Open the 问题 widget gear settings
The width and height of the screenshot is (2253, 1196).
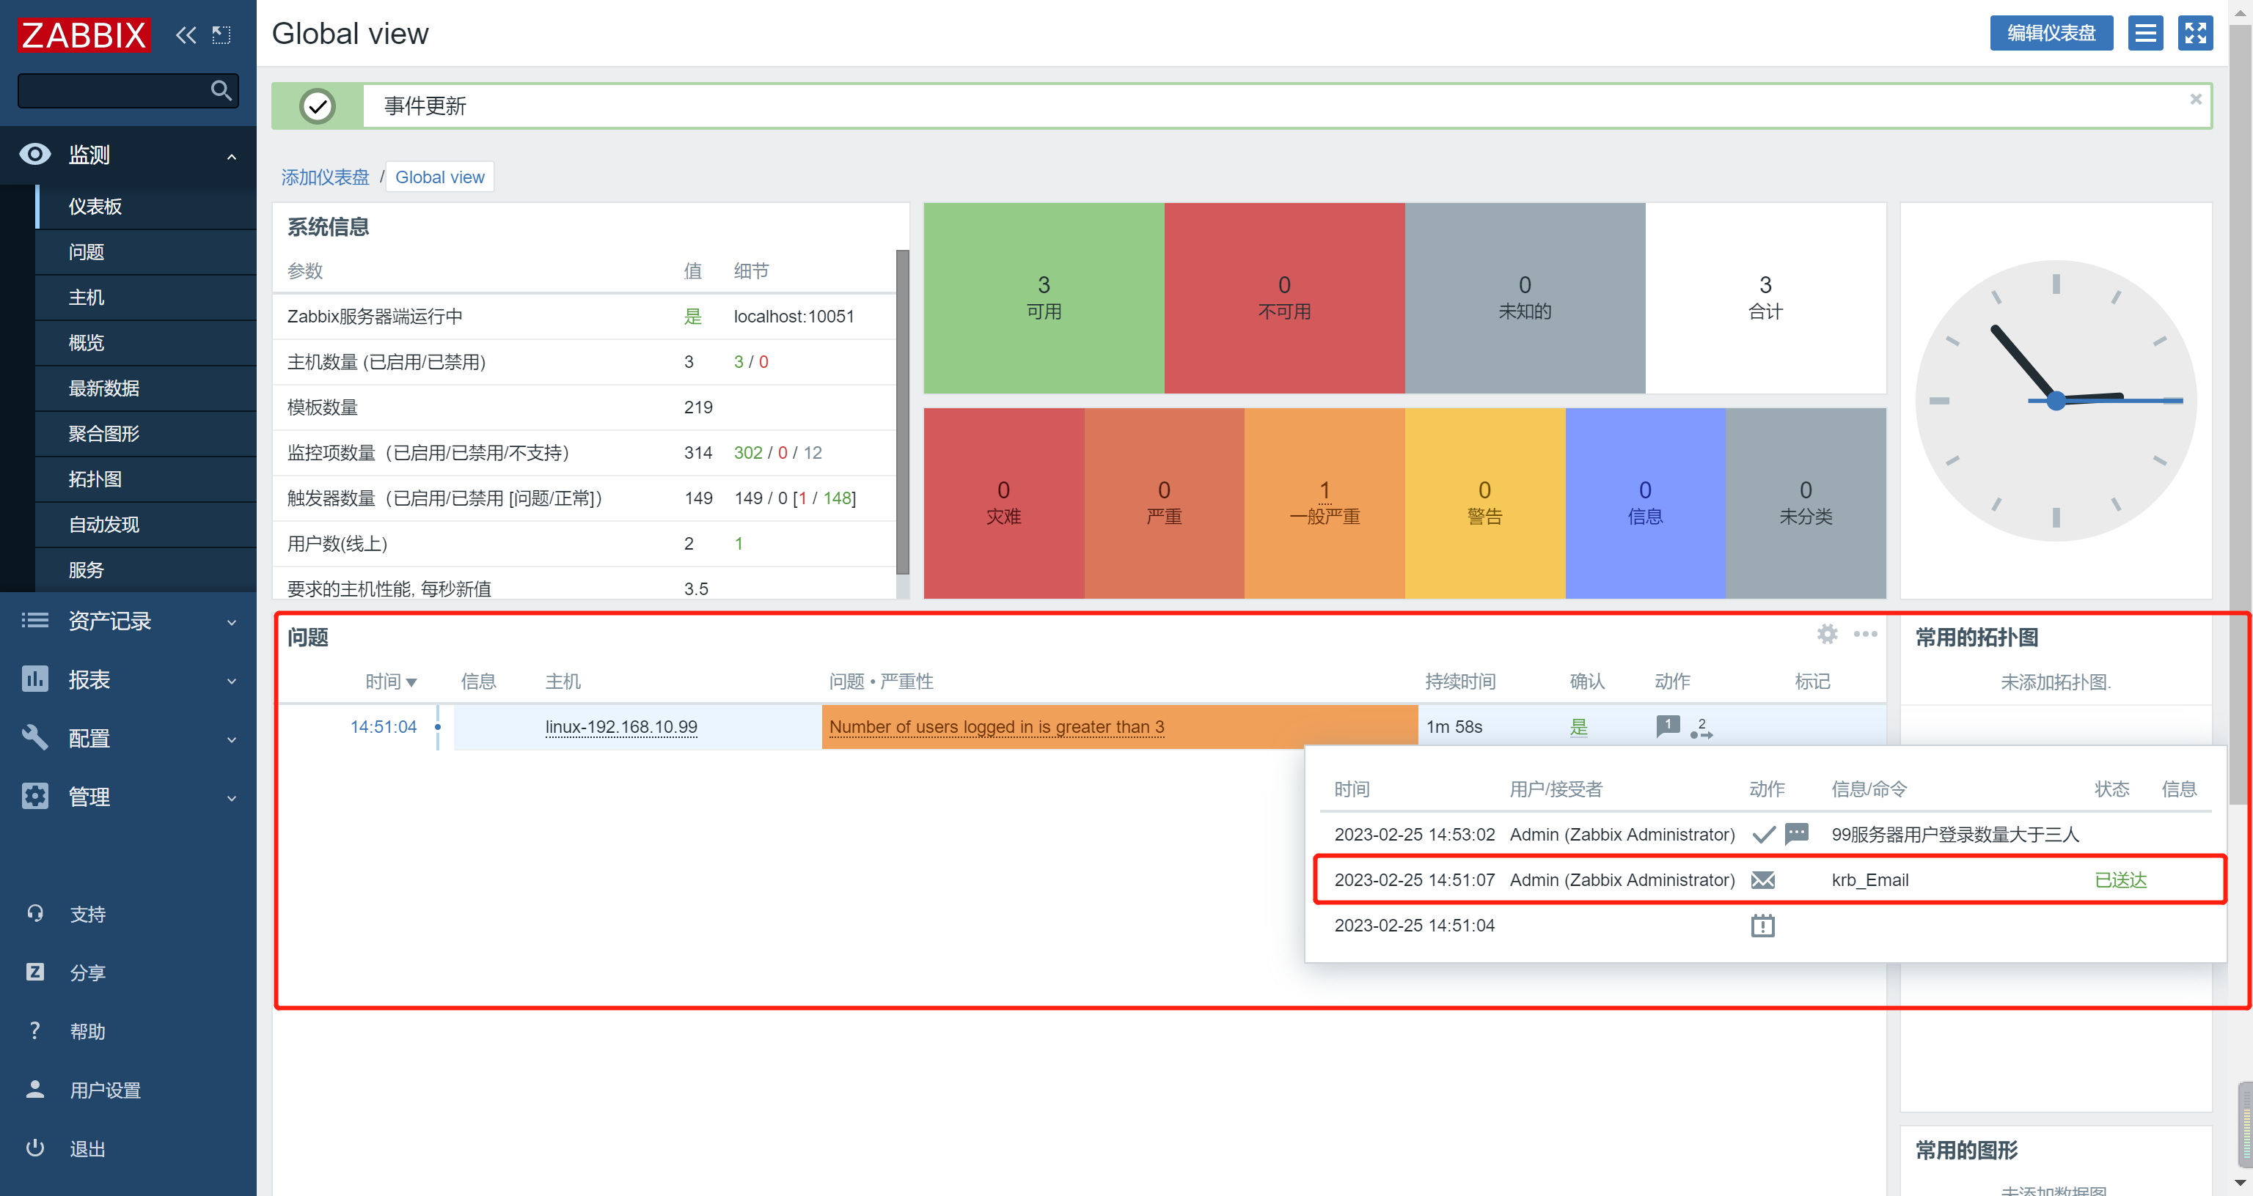[x=1826, y=635]
